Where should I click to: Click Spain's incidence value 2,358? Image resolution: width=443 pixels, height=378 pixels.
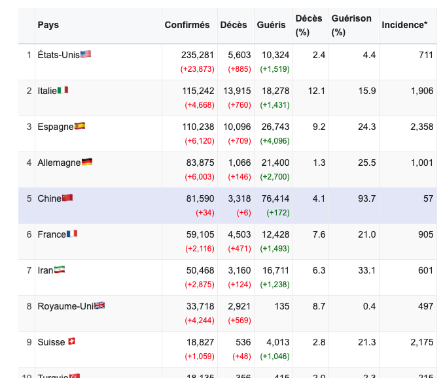[422, 127]
